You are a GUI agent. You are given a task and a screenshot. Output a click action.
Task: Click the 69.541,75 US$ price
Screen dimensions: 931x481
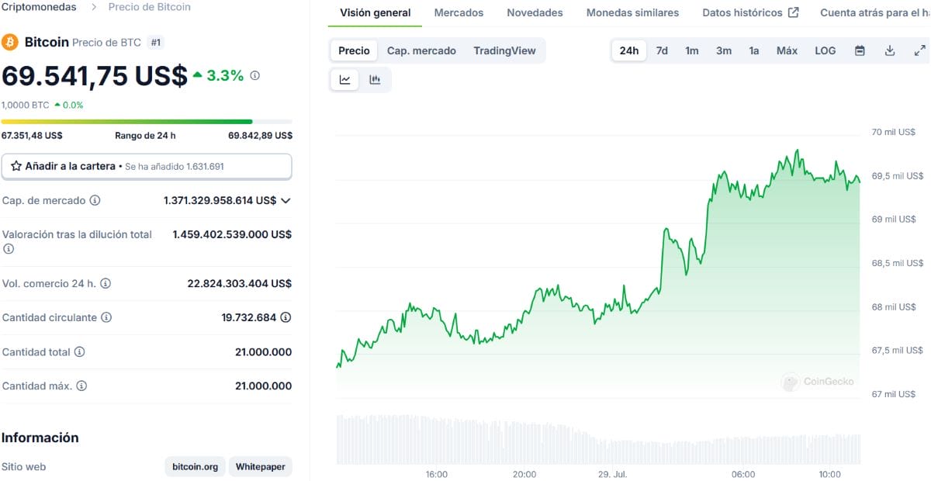coord(95,76)
